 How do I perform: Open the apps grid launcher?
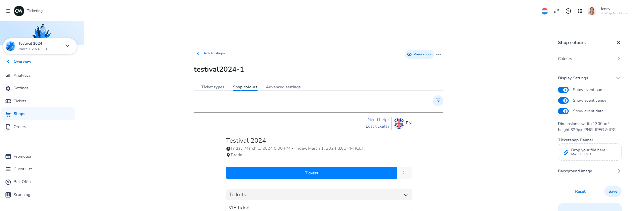580,11
